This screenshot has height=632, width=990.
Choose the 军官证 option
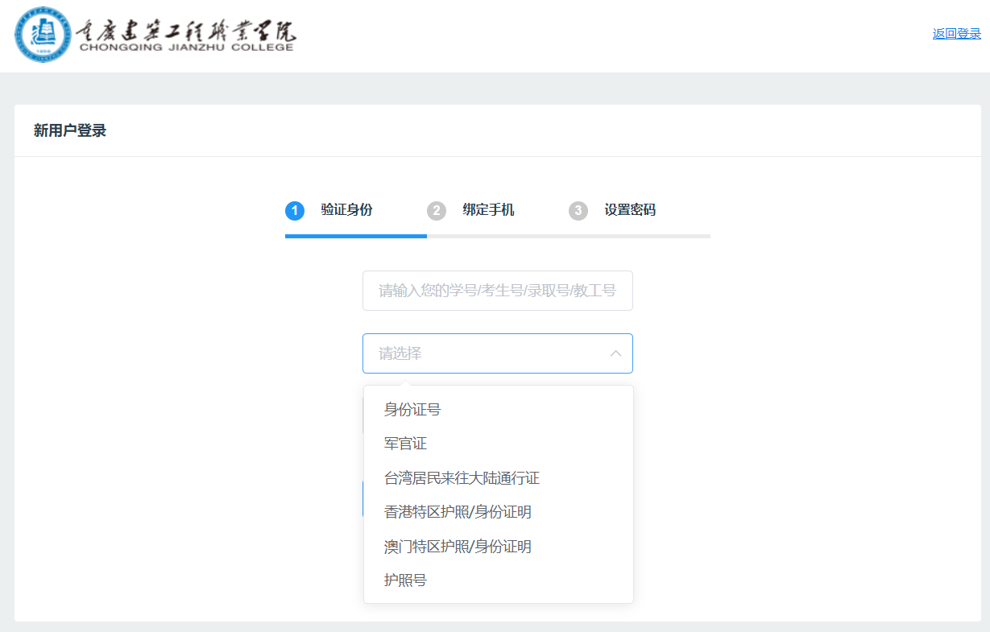pyautogui.click(x=405, y=444)
